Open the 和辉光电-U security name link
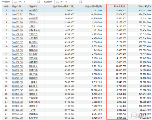 34,102
